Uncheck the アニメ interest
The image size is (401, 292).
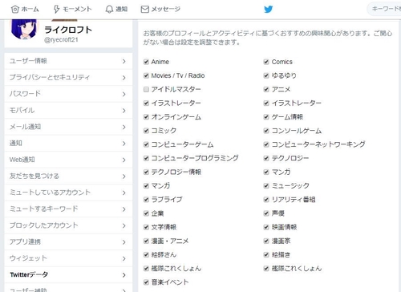point(266,89)
